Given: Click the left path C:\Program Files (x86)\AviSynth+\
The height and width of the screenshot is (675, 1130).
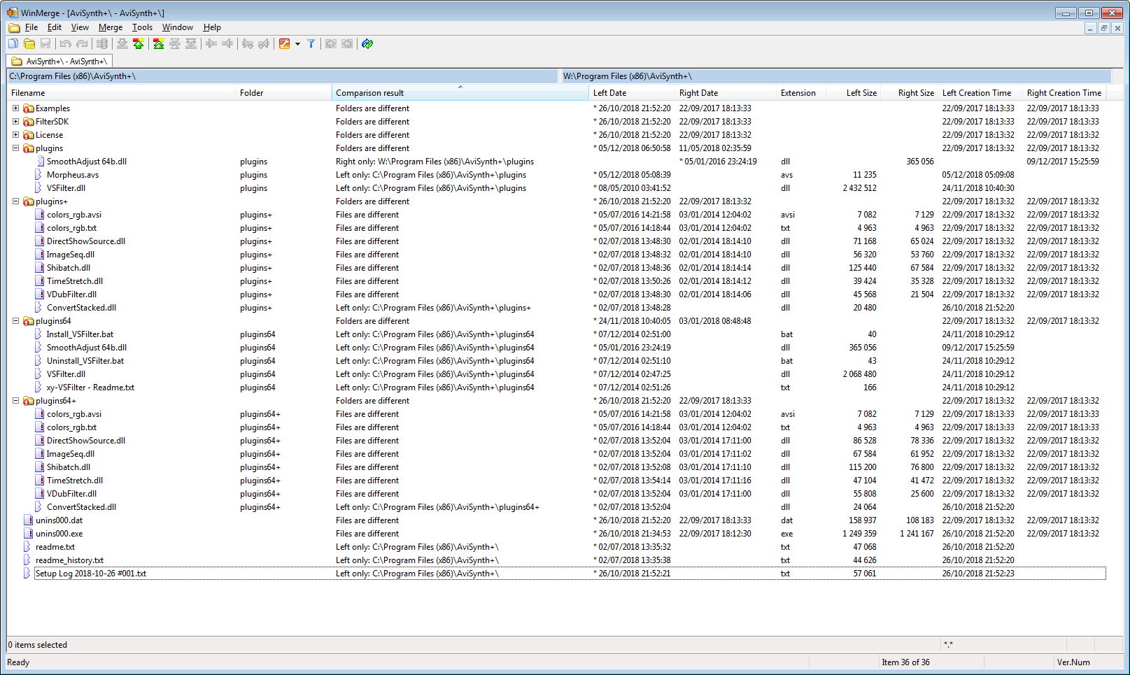Looking at the screenshot, I should pos(283,76).
